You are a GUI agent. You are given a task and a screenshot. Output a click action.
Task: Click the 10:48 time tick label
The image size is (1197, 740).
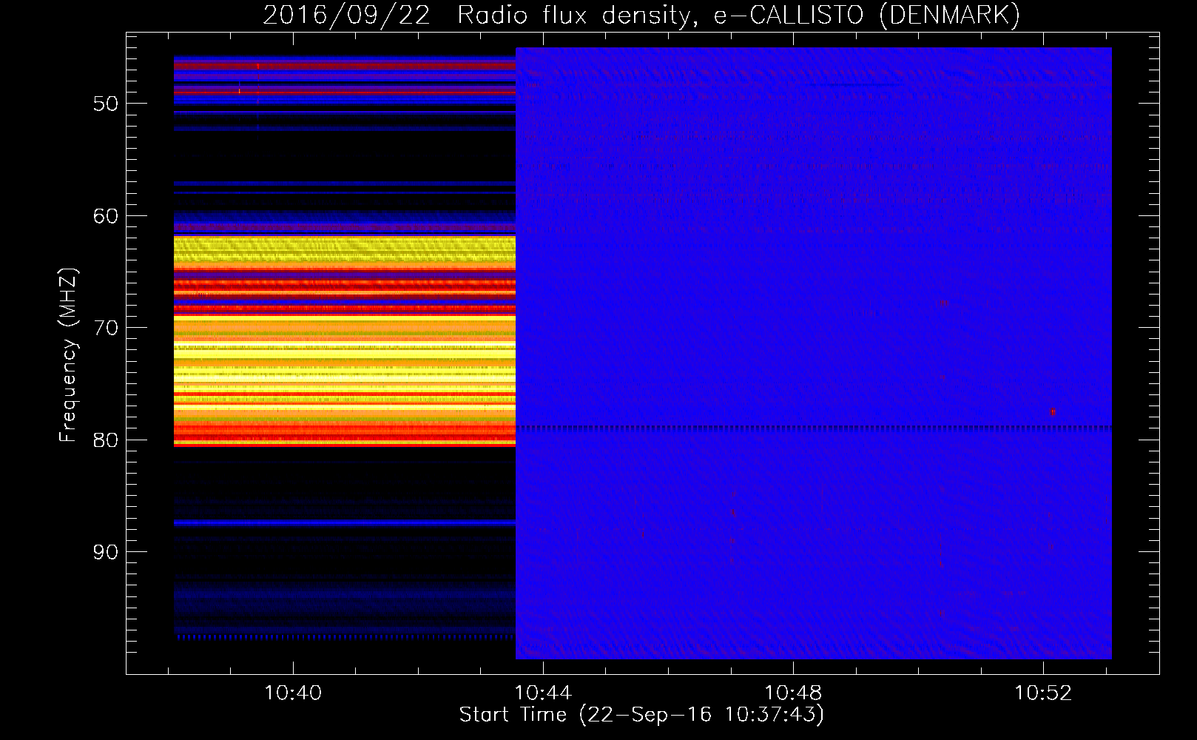[x=793, y=693]
